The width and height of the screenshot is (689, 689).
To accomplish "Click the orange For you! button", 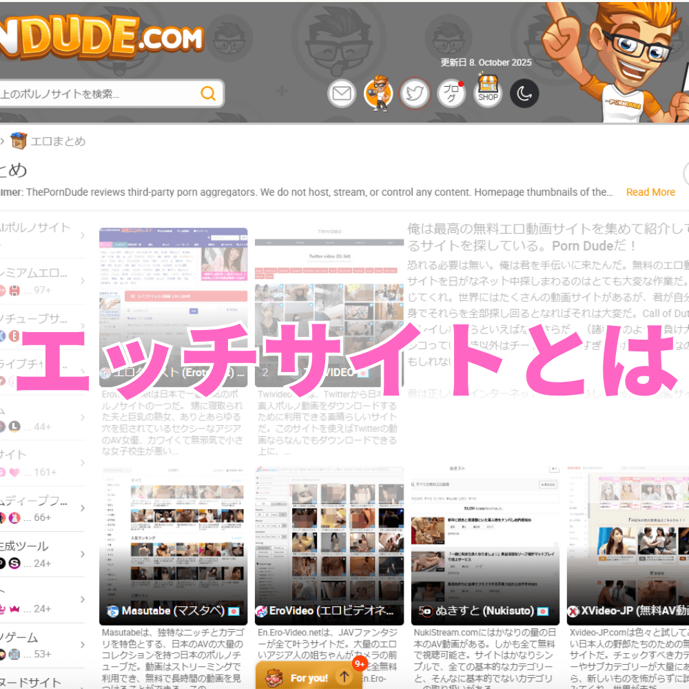I will tap(310, 677).
